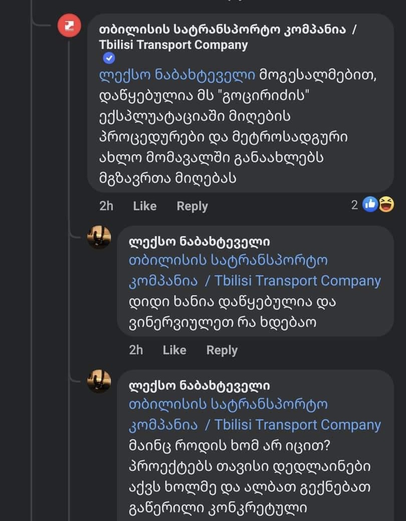Viewport: 406px width, 521px height.
Task: Click the Tbilisi Transport Company mention in third comment
Action: click(254, 415)
